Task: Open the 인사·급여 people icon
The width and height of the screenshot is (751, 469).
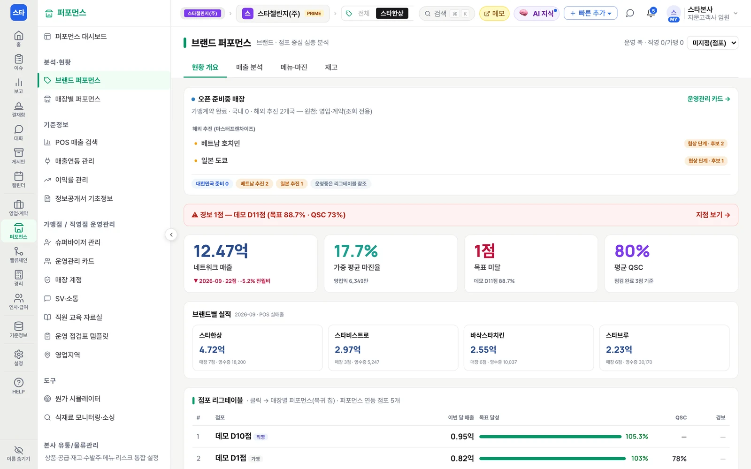Action: pos(18,301)
